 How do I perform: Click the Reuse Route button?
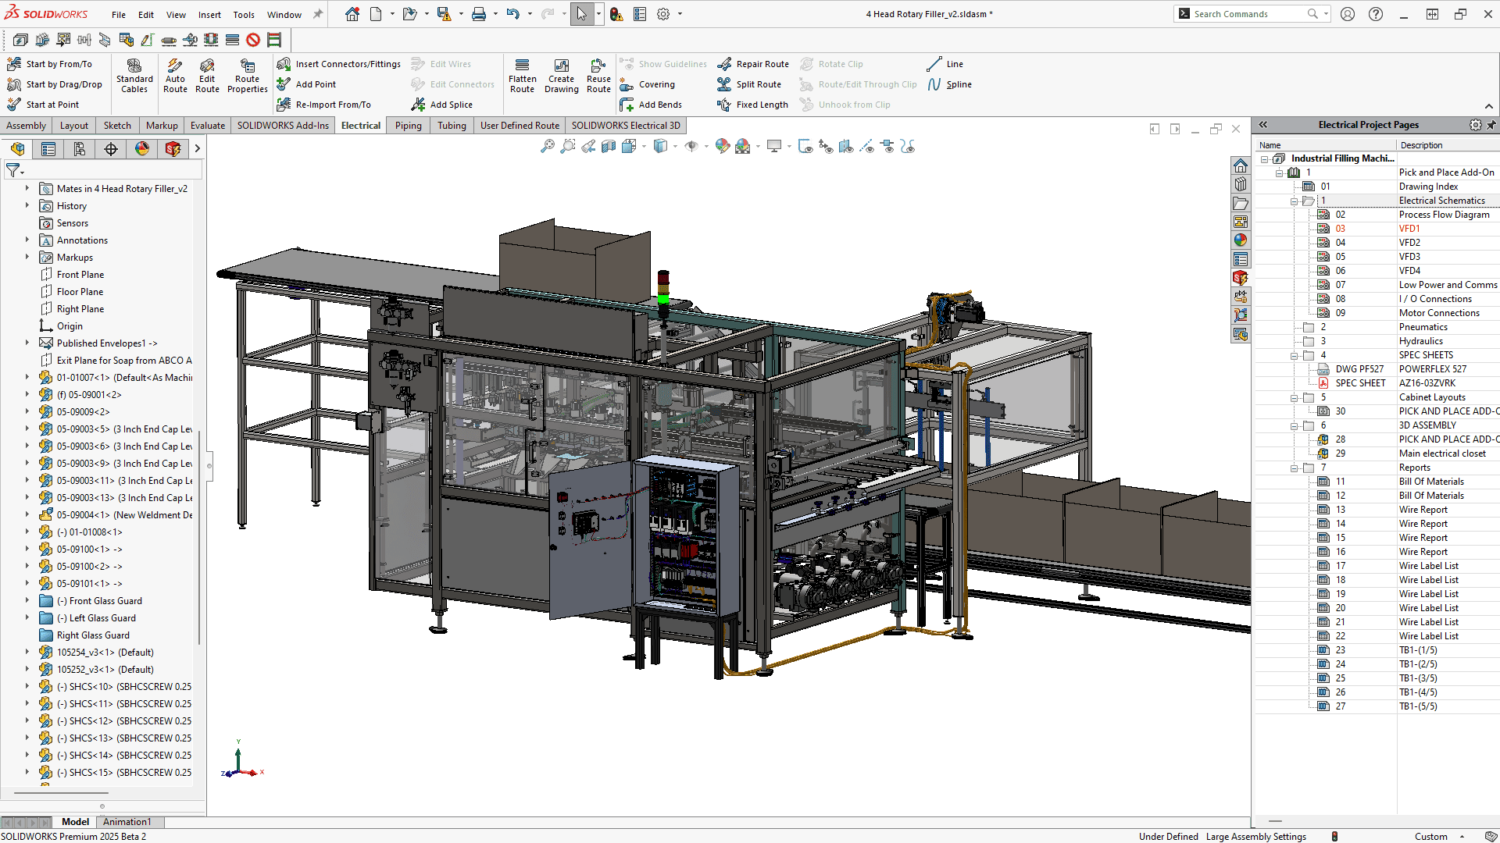pos(598,76)
